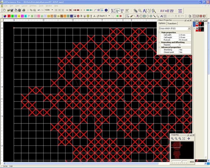This screenshot has width=210, height=168.
Task: Click the green play stitch icon
Action: click(117, 16)
